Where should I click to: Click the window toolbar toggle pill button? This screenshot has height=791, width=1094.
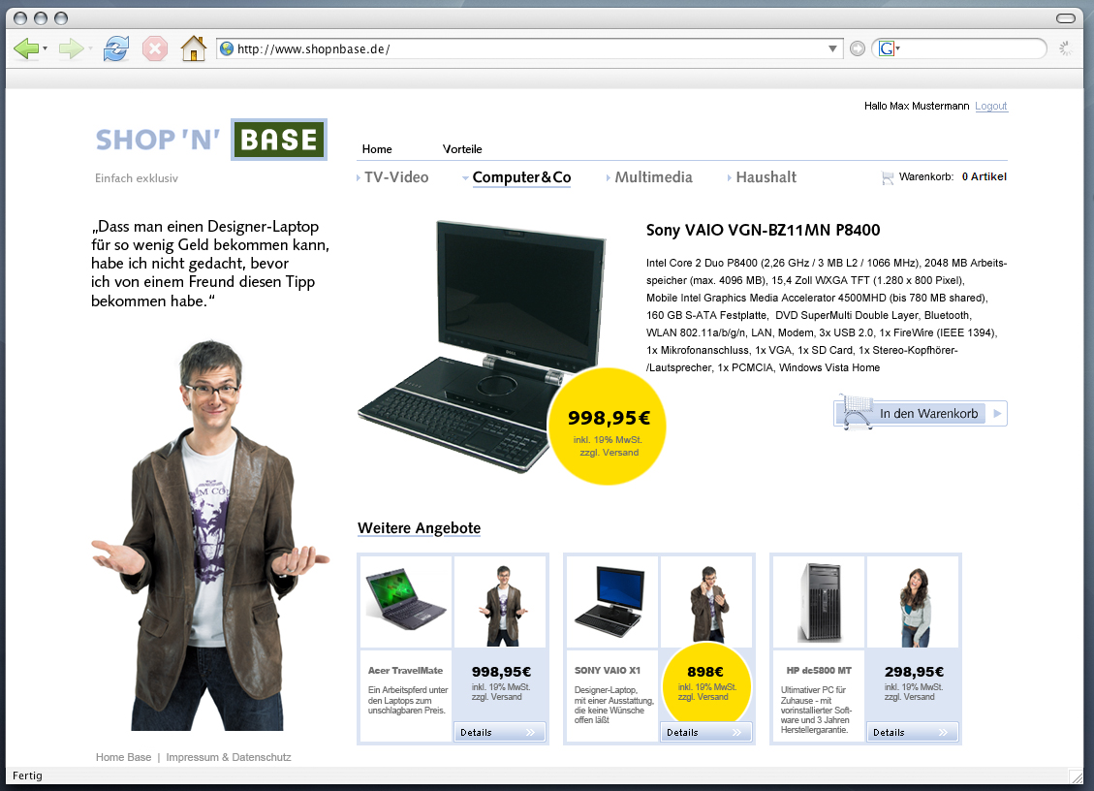[1065, 18]
